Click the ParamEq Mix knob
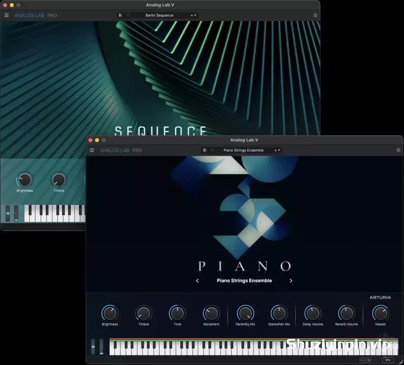 click(246, 314)
